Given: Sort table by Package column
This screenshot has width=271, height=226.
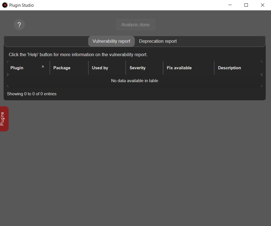Looking at the screenshot, I should point(69,68).
